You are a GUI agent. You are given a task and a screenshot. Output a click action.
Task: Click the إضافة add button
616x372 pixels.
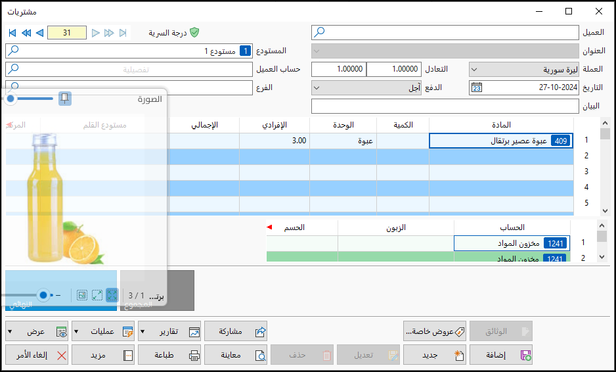pos(501,355)
